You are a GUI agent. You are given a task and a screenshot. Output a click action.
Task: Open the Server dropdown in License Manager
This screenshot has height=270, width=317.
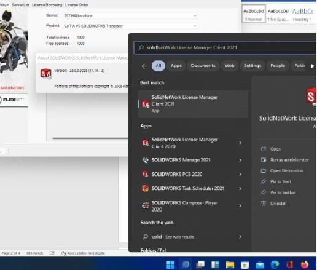coord(195,15)
